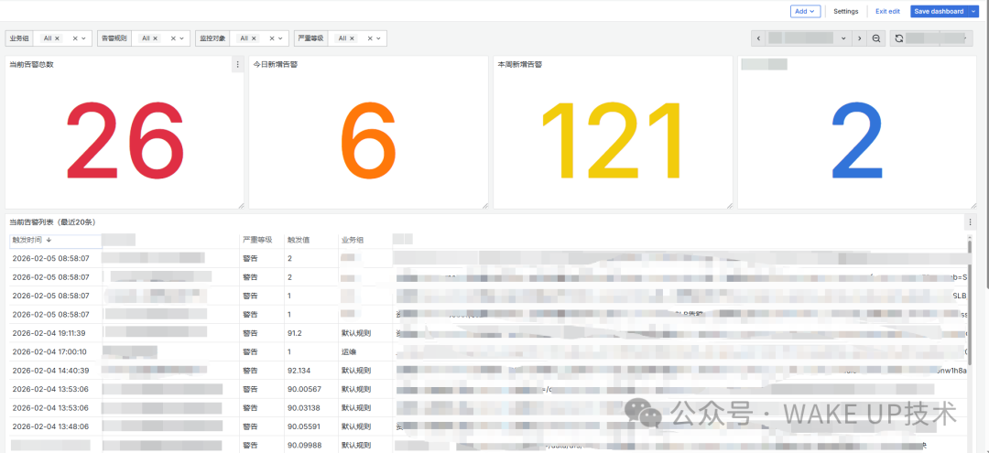
Task: Click the 90.09988 trigger value cell
Action: 304,446
